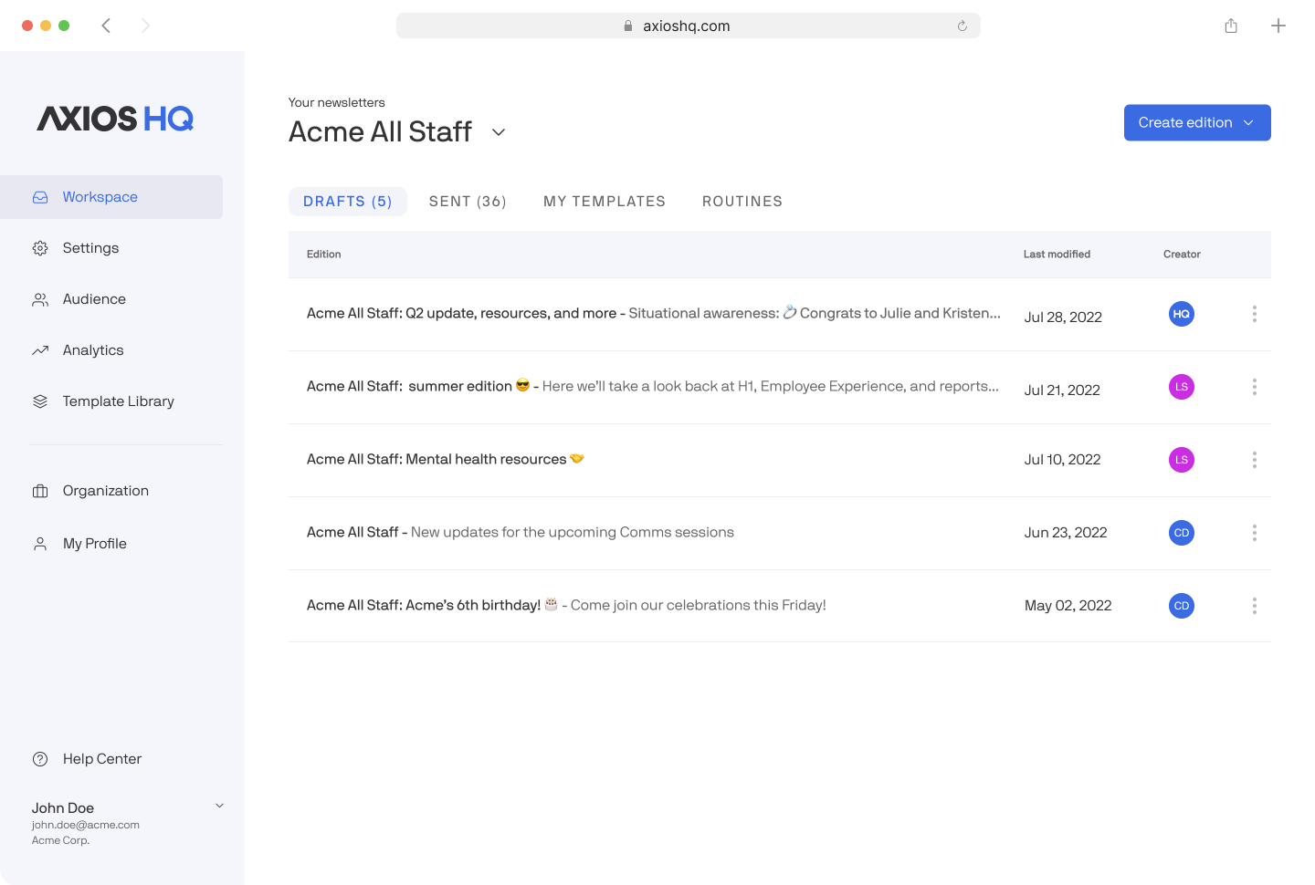Viewport: 1315px width, 885px height.
Task: Click the Your newsletters label
Action: pos(337,102)
